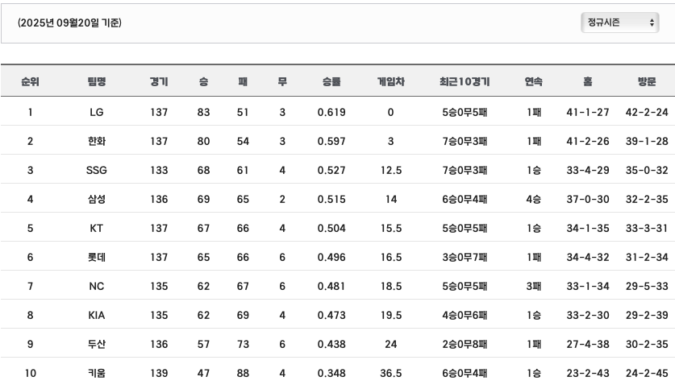Screen dimensions: 675x385
Task: Click the 패 column header
Action: tap(243, 81)
